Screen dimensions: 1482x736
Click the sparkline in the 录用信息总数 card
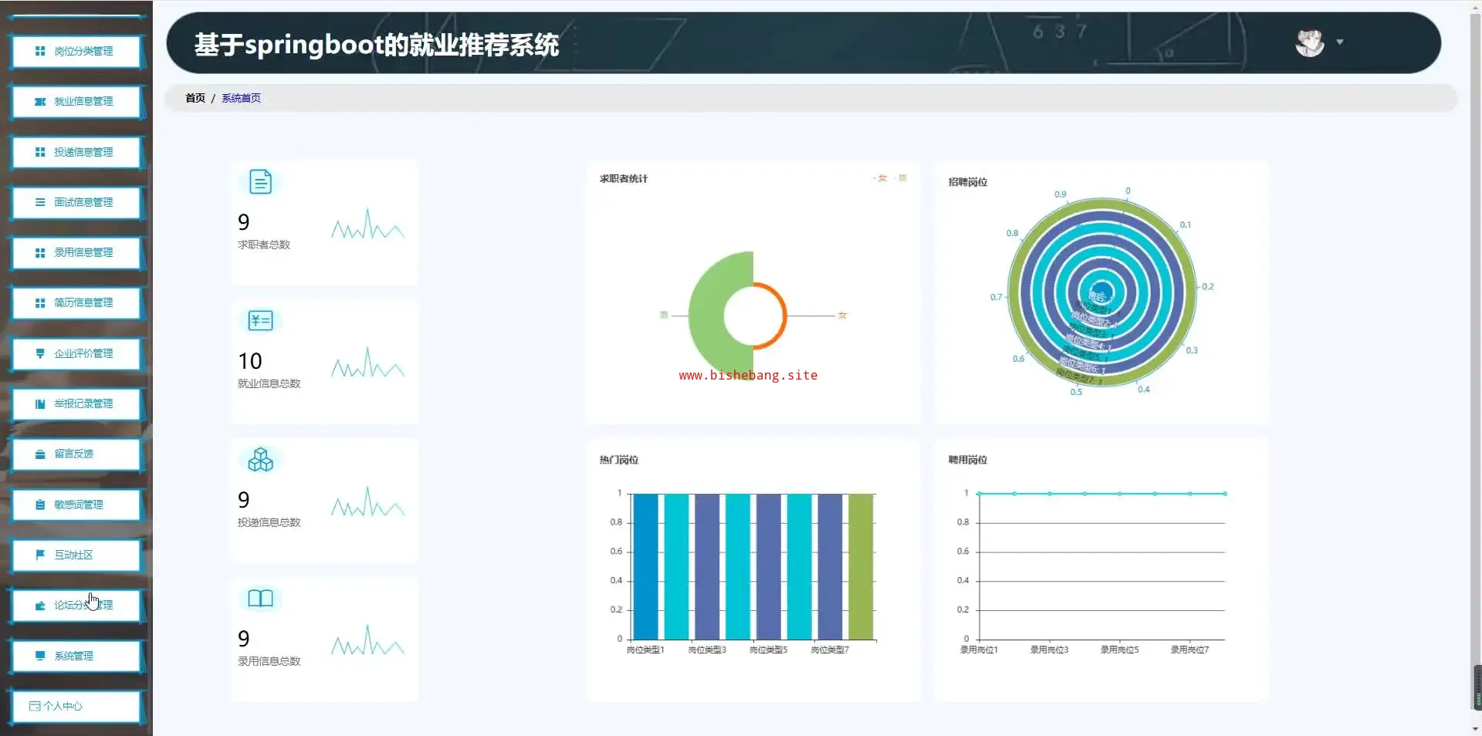point(367,640)
